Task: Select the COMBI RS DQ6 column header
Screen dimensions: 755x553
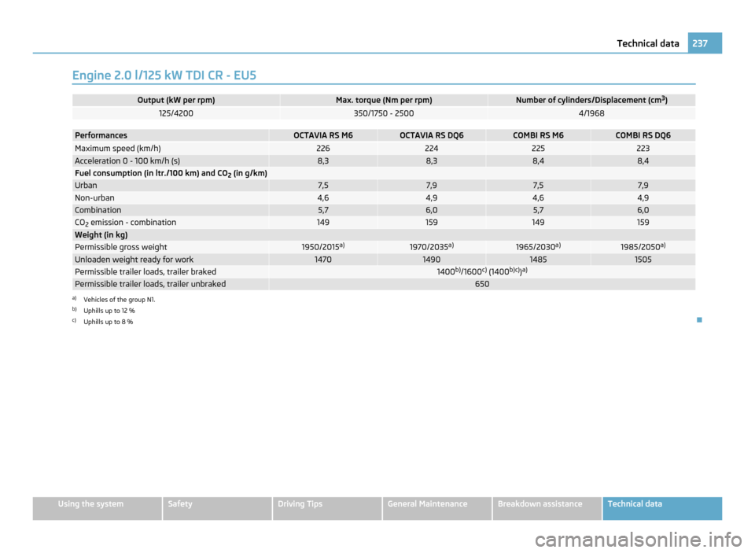Action: coord(643,135)
